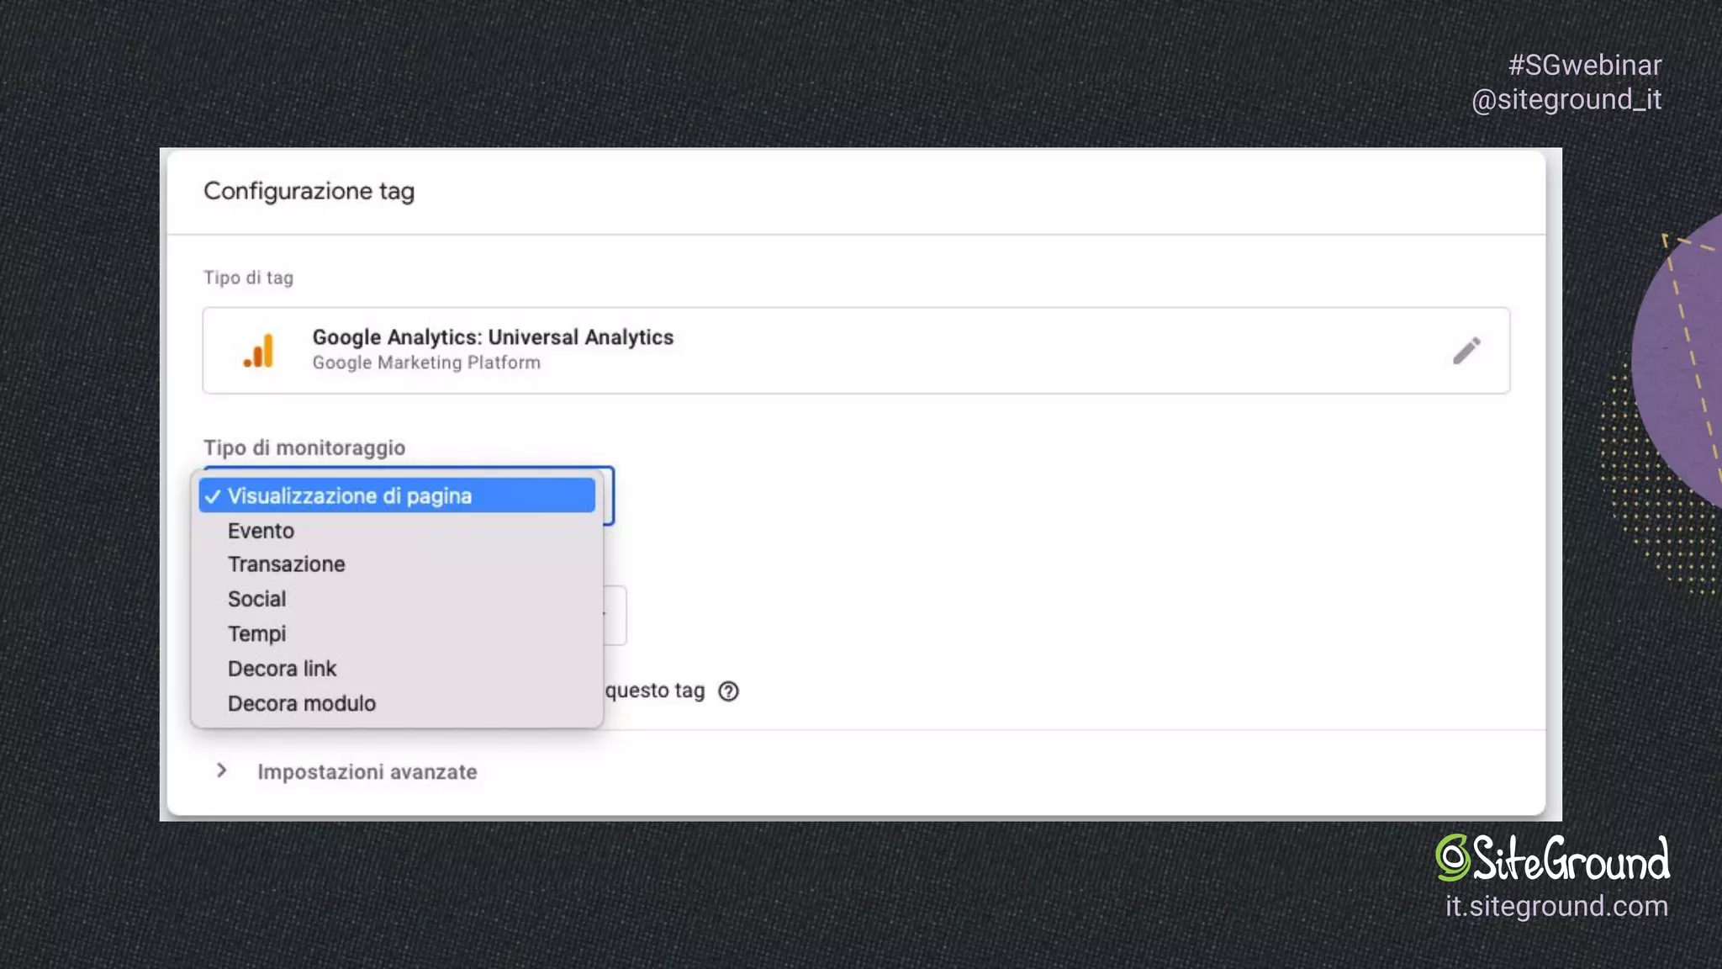Viewport: 1722px width, 969px height.
Task: Open help icon next to questo tag
Action: tap(728, 691)
